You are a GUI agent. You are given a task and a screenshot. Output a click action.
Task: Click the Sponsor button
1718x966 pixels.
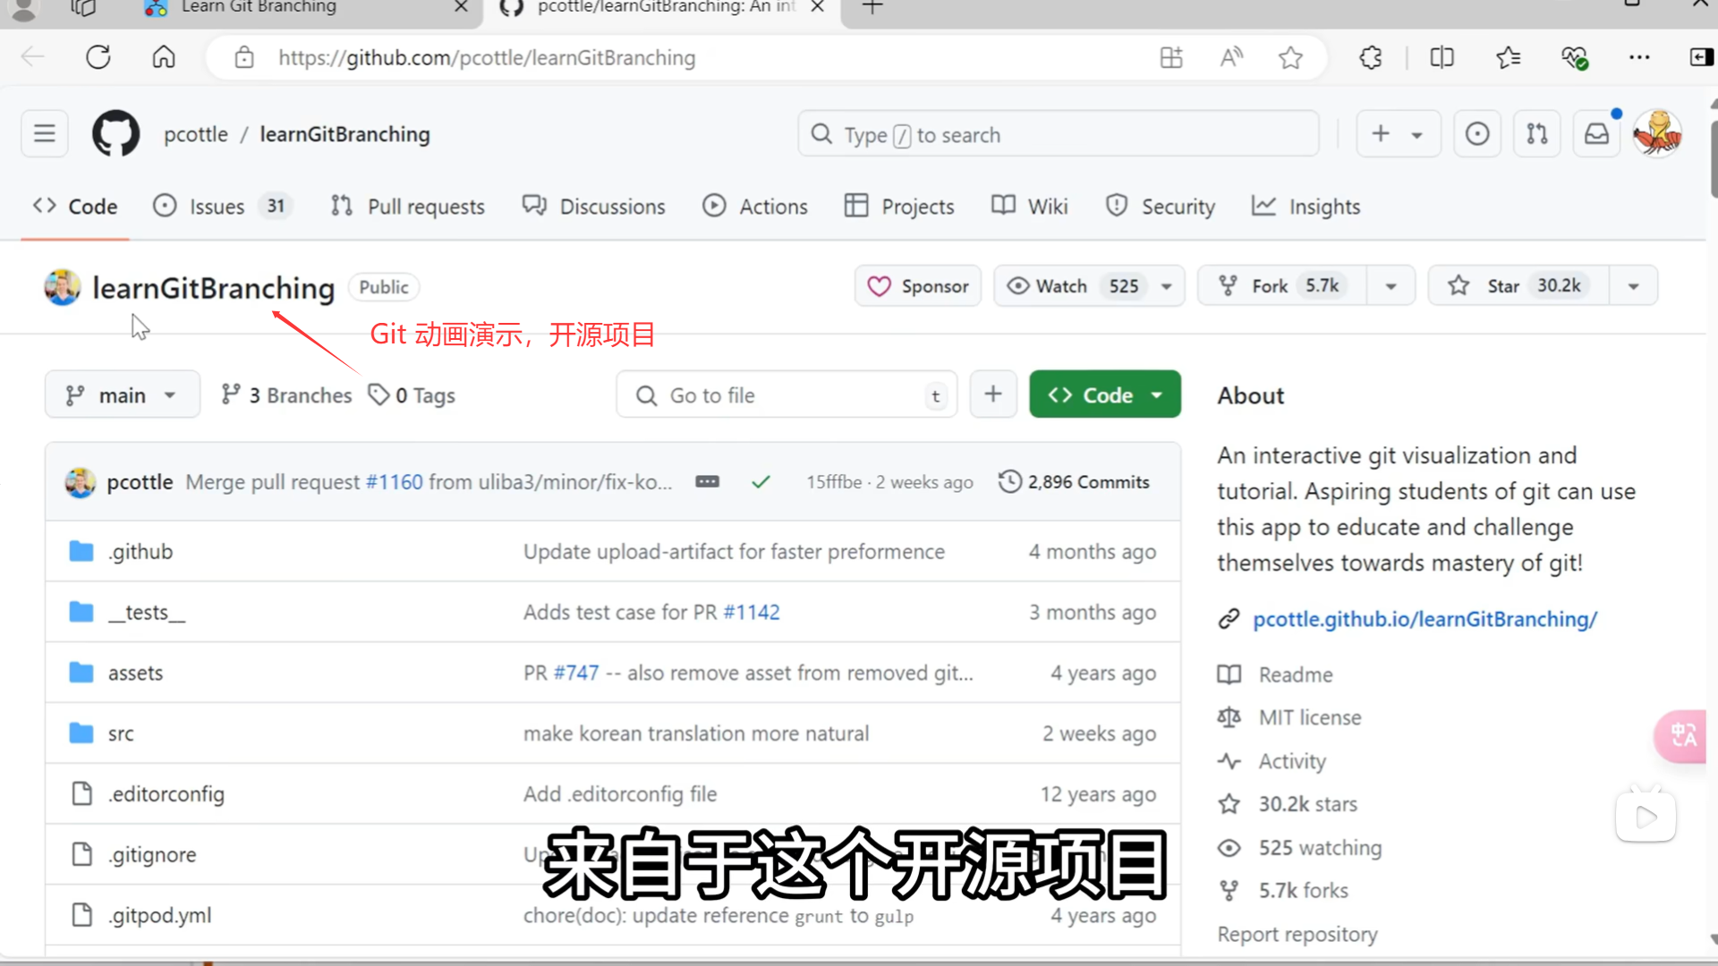pyautogui.click(x=918, y=286)
